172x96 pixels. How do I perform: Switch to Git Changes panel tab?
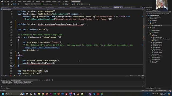(158, 88)
